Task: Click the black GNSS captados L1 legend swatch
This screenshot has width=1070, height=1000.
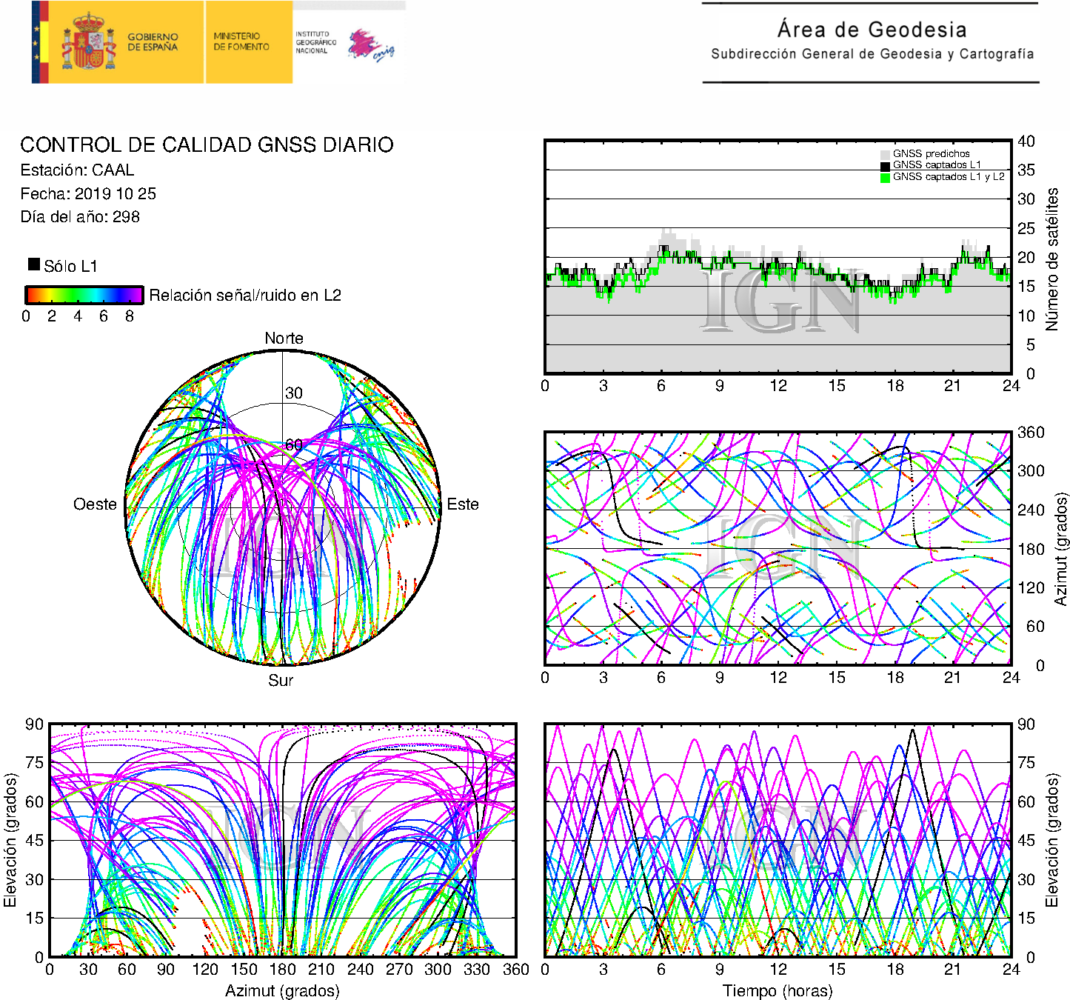Action: tap(885, 166)
